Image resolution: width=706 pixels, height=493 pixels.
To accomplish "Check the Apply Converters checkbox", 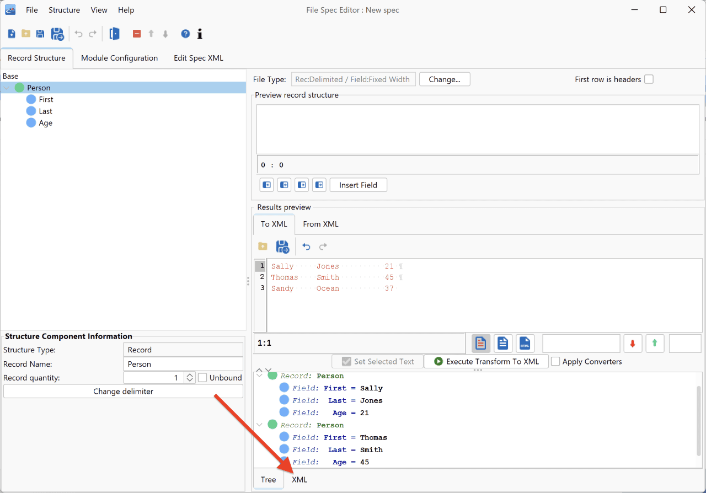I will pyautogui.click(x=555, y=362).
